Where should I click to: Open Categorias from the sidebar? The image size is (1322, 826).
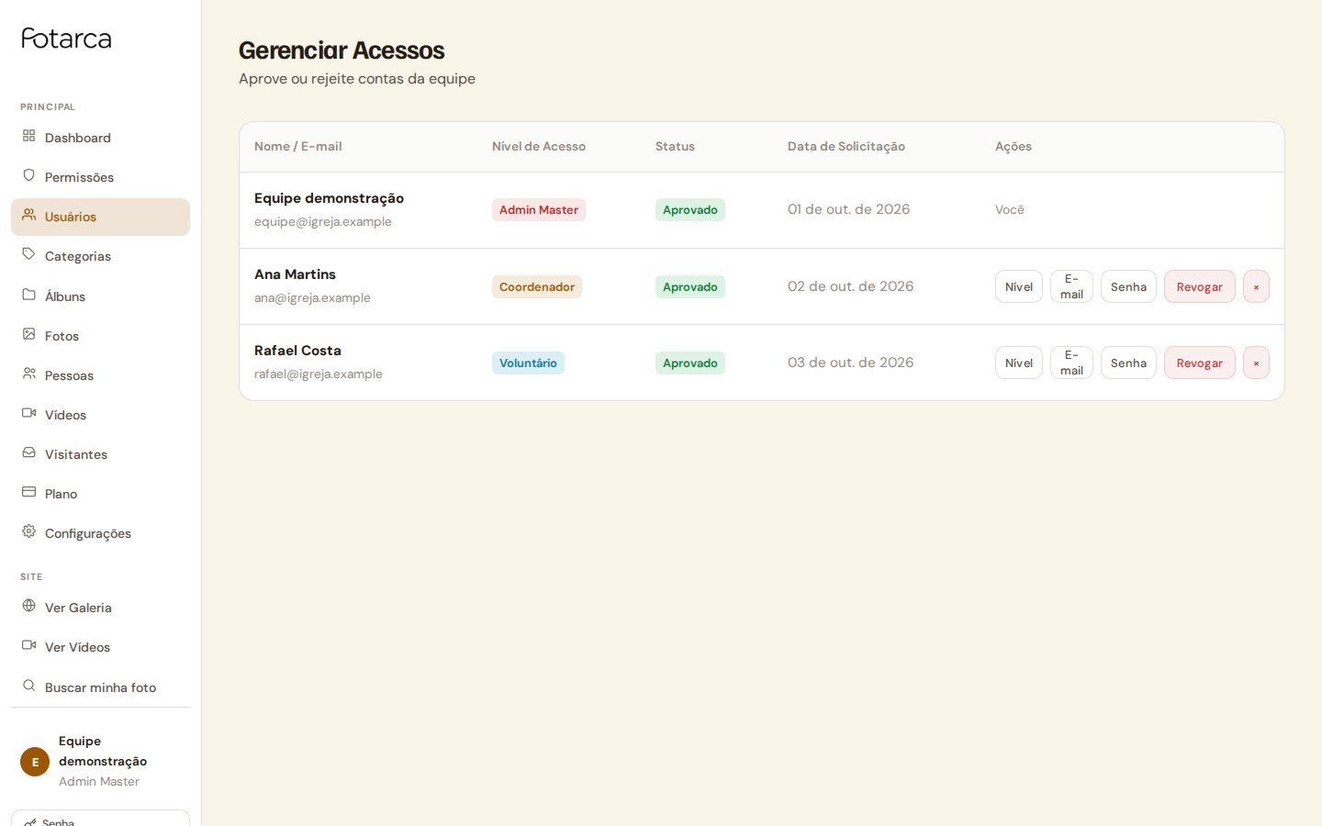[x=100, y=256]
